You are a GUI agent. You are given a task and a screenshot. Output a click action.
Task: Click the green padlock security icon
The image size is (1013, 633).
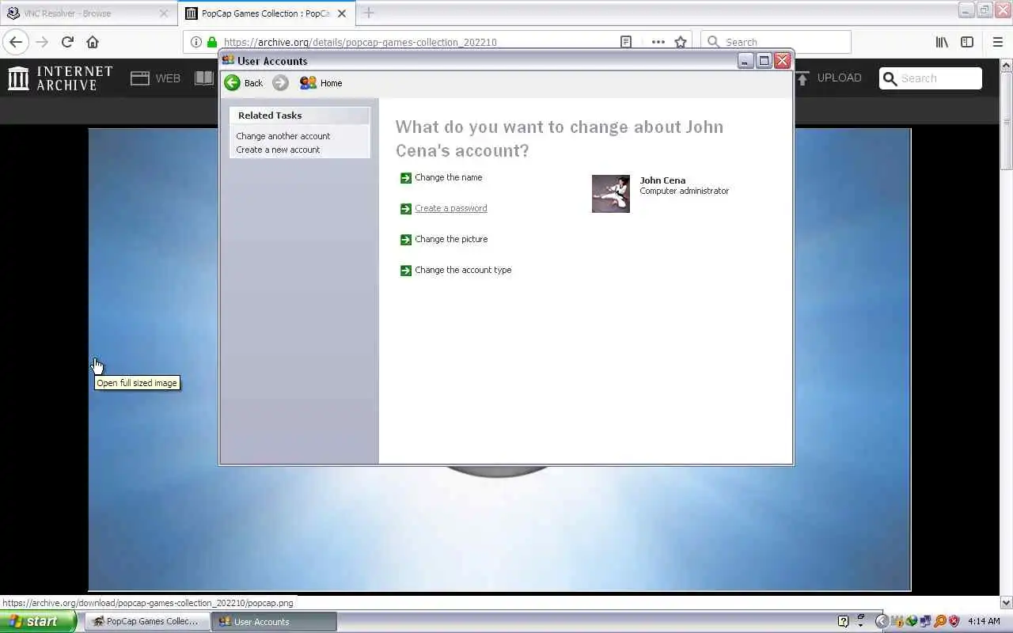pos(211,42)
